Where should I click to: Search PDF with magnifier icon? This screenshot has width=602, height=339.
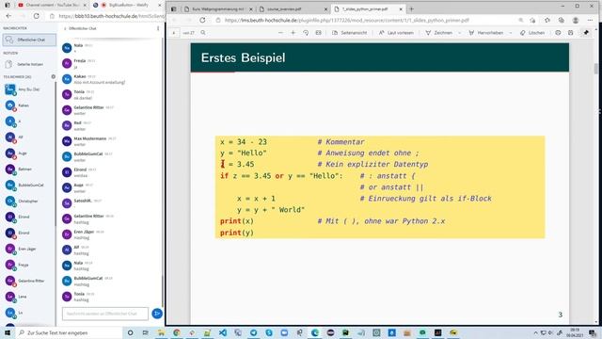[x=203, y=33]
